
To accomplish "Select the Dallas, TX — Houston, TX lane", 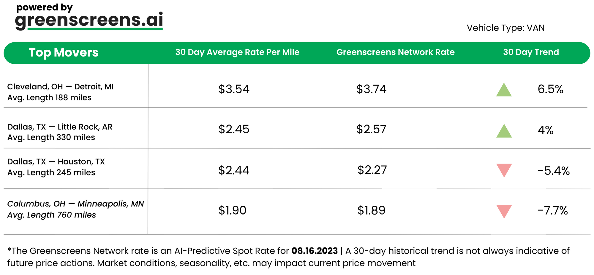I will click(x=56, y=162).
